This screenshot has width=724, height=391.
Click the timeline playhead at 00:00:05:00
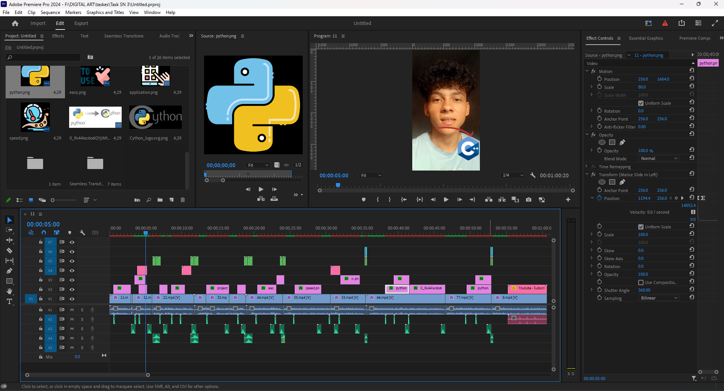pyautogui.click(x=146, y=233)
